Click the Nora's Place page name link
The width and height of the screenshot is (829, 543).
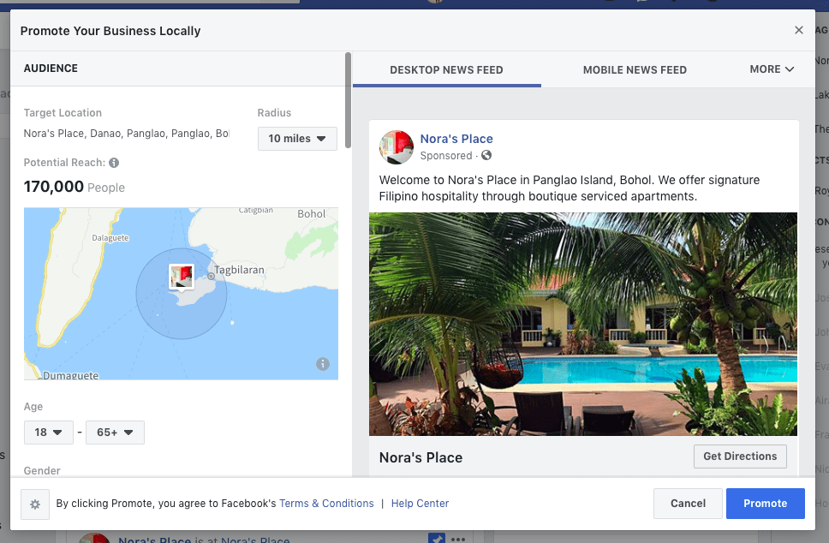(456, 139)
